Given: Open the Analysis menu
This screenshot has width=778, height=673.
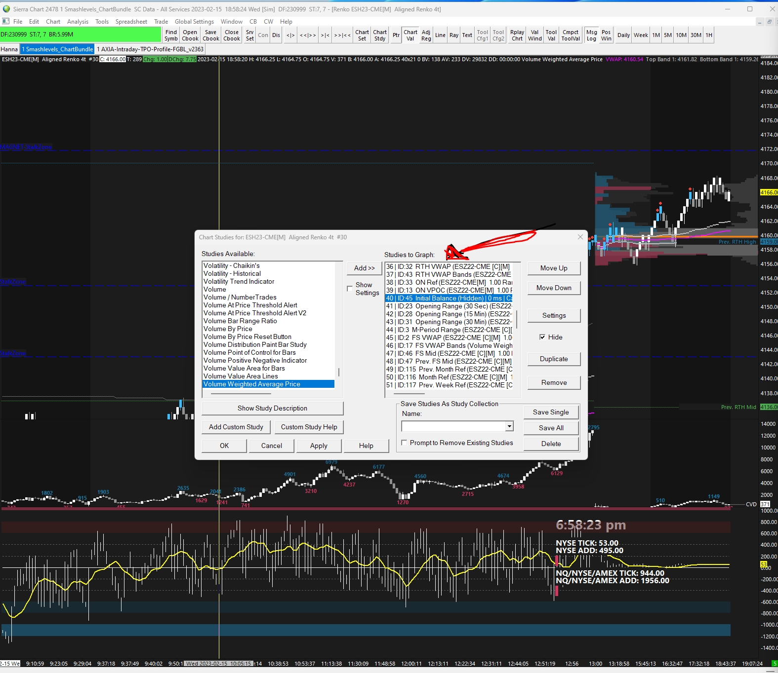Looking at the screenshot, I should (78, 22).
